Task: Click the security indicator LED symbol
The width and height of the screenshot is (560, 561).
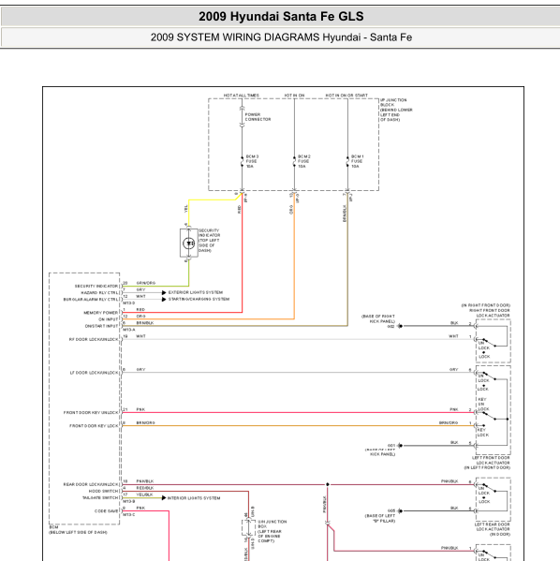Action: 188,244
